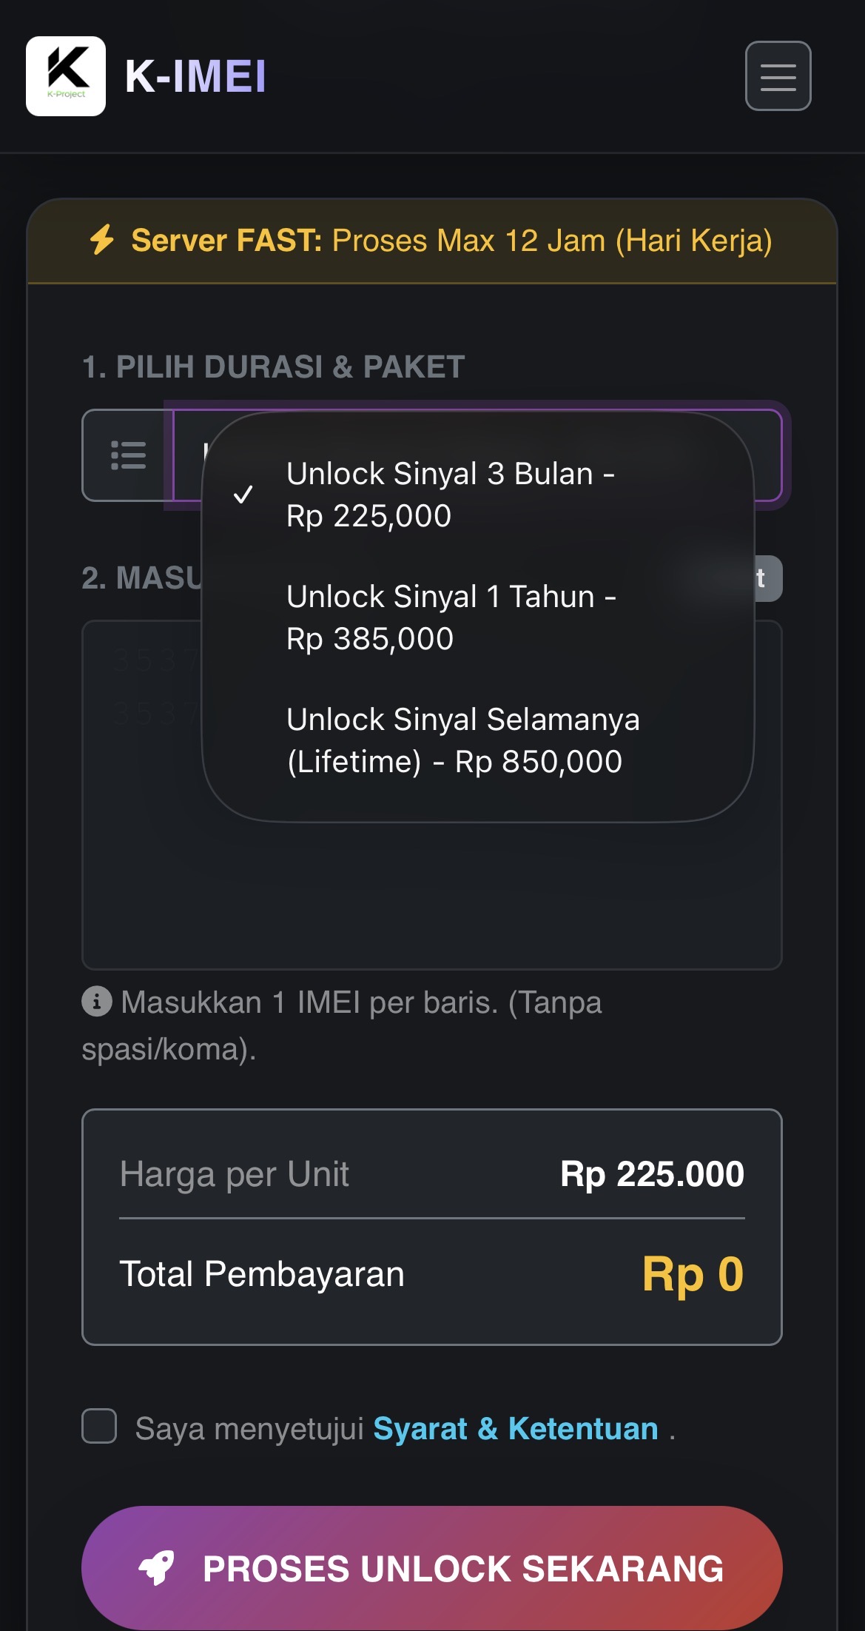Viewport: 865px width, 1631px height.
Task: Click the lightning bolt Server FAST icon
Action: click(x=103, y=240)
